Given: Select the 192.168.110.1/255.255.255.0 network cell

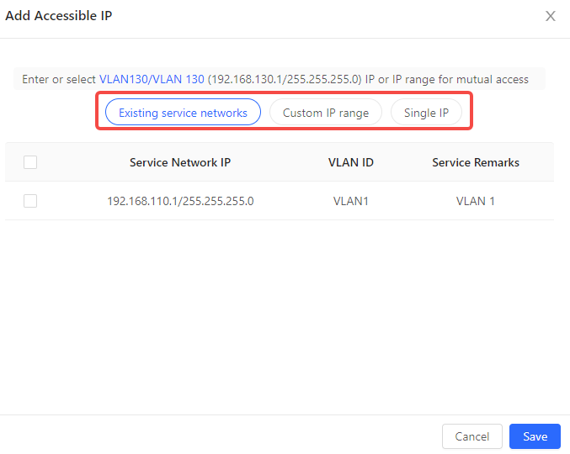Looking at the screenshot, I should (180, 201).
